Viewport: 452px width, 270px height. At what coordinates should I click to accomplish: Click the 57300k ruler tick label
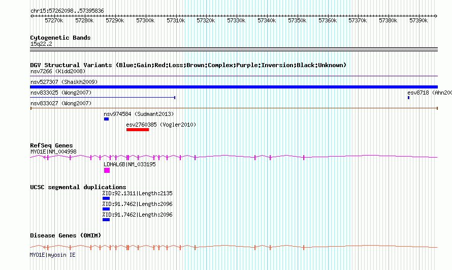click(145, 21)
